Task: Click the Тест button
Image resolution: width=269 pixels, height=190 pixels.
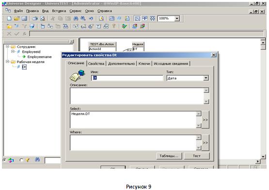Action: coord(197,156)
